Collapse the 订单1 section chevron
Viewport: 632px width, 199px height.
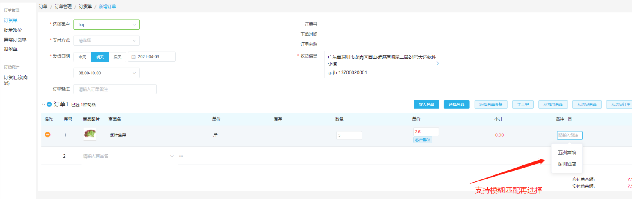click(43, 105)
